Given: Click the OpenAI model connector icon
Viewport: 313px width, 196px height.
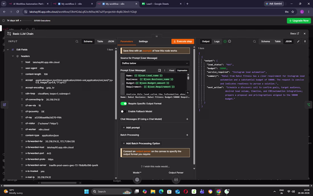Looking at the screenshot, I should pyautogui.click(x=137, y=179).
